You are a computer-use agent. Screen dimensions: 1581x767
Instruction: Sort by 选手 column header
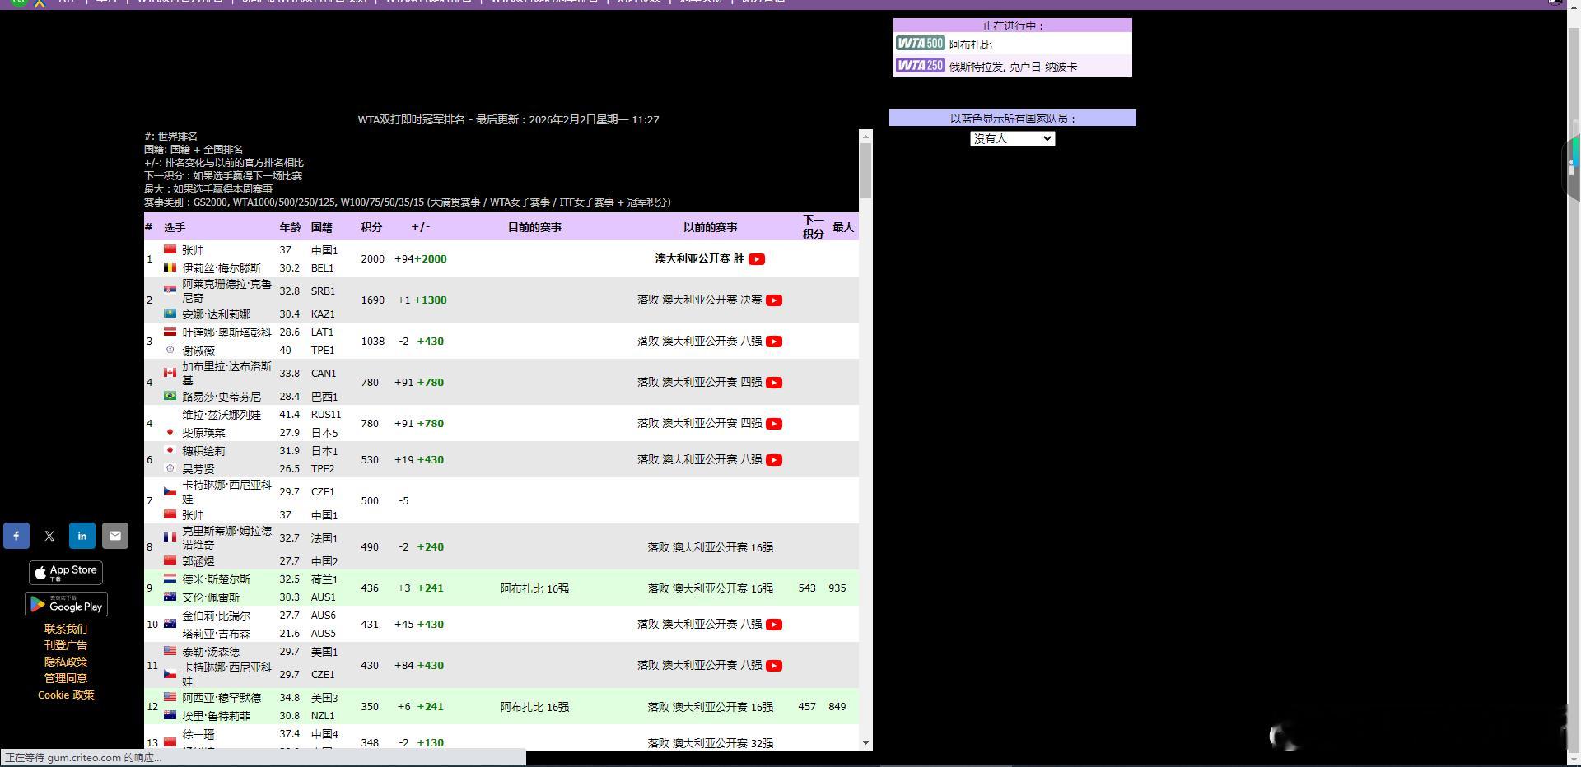pyautogui.click(x=175, y=227)
